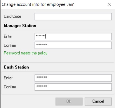The height and width of the screenshot is (108, 115).
Task: Click the Card Code label
Action: pos(12,17)
